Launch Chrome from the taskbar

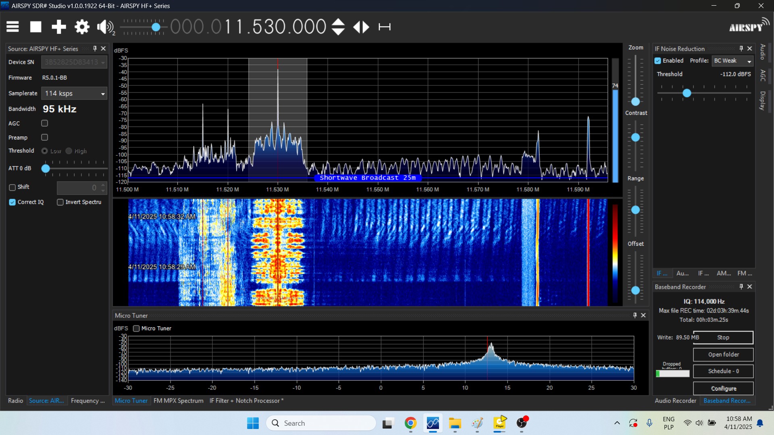[x=410, y=423]
